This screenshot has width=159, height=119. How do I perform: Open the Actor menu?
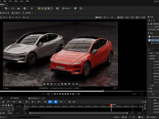coord(21,1)
